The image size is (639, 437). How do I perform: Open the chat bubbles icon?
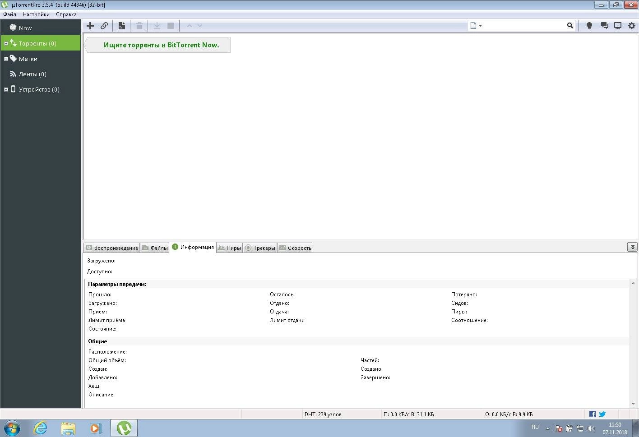click(604, 26)
